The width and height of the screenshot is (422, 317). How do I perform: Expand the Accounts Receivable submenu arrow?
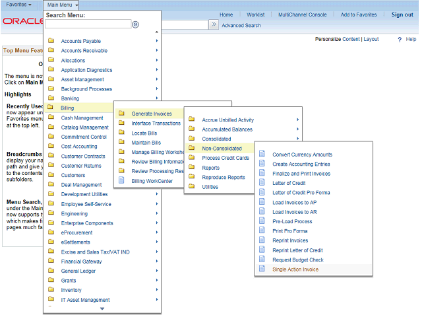tap(156, 51)
